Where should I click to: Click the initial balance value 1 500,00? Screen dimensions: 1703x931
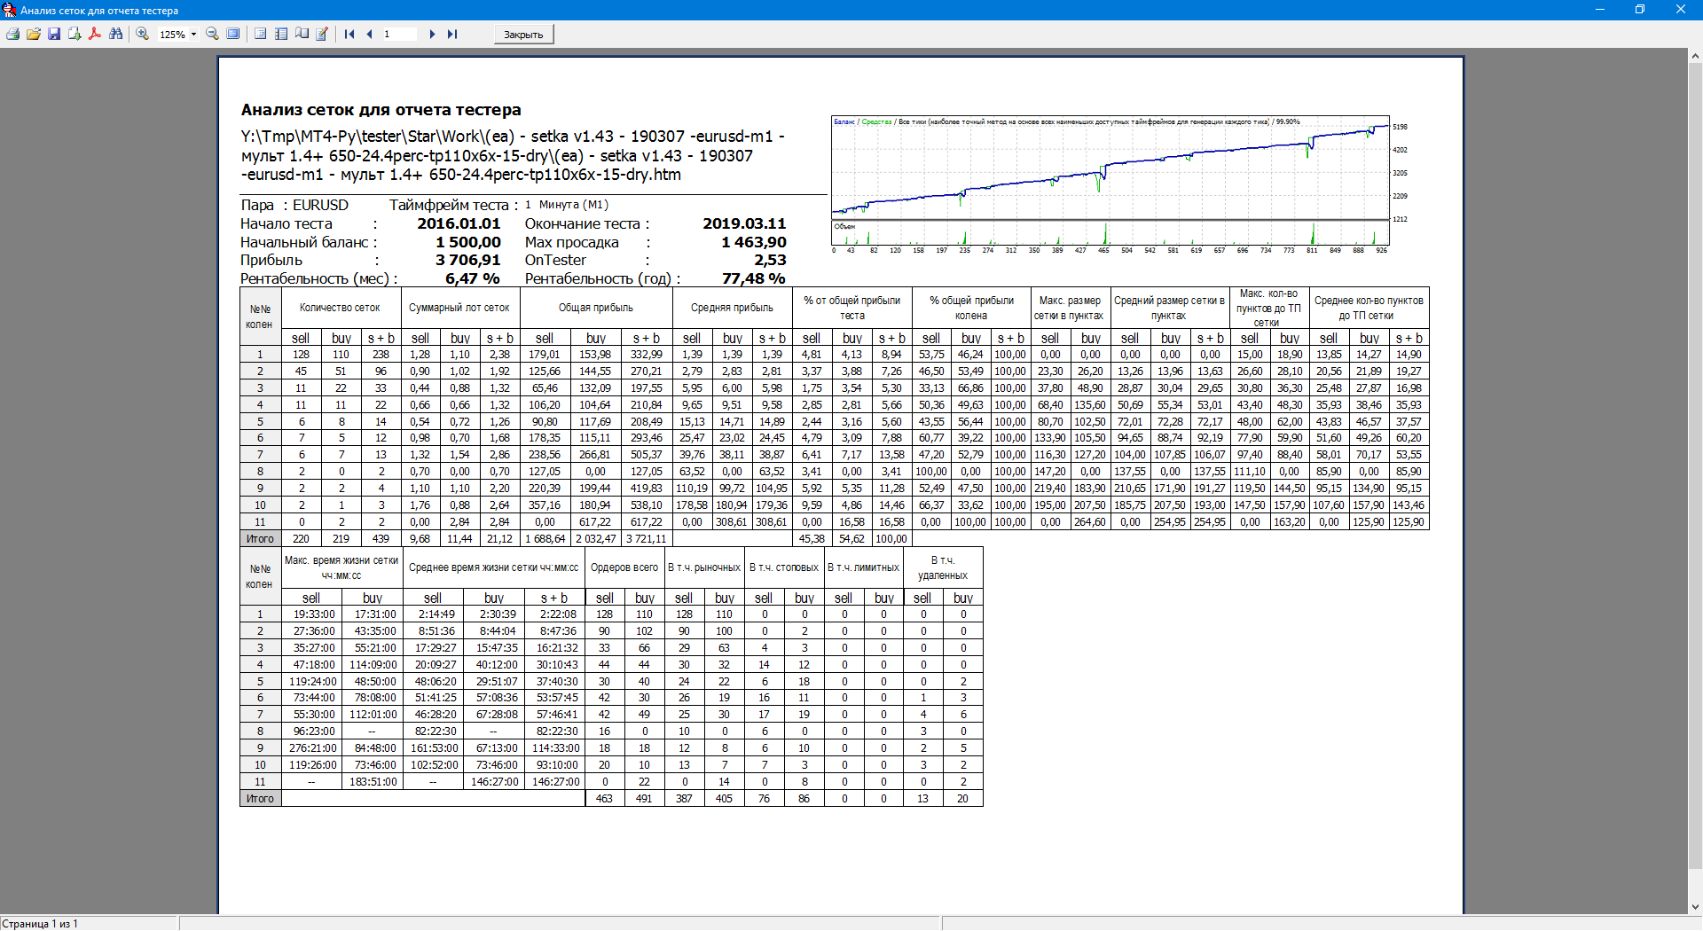pyautogui.click(x=467, y=242)
